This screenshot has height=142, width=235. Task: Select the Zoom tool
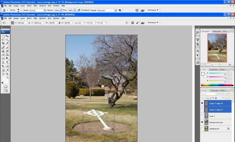tap(7, 74)
